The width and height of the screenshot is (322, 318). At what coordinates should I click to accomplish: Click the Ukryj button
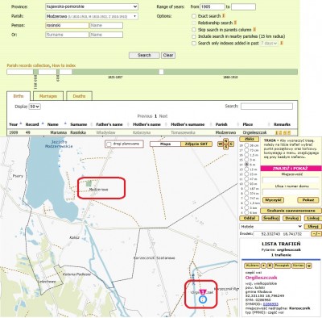pyautogui.click(x=313, y=227)
